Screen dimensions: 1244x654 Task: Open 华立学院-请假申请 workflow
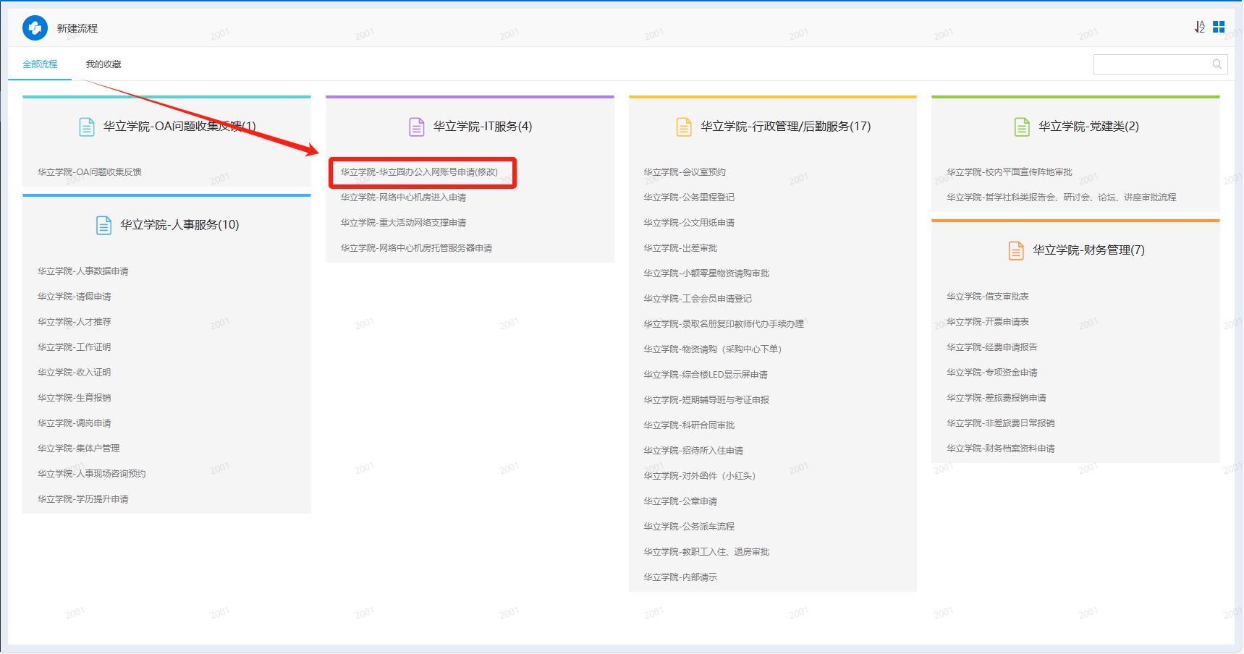[75, 297]
